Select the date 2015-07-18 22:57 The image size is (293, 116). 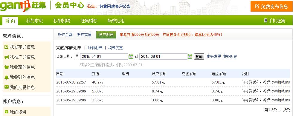pyautogui.click(x=71, y=82)
